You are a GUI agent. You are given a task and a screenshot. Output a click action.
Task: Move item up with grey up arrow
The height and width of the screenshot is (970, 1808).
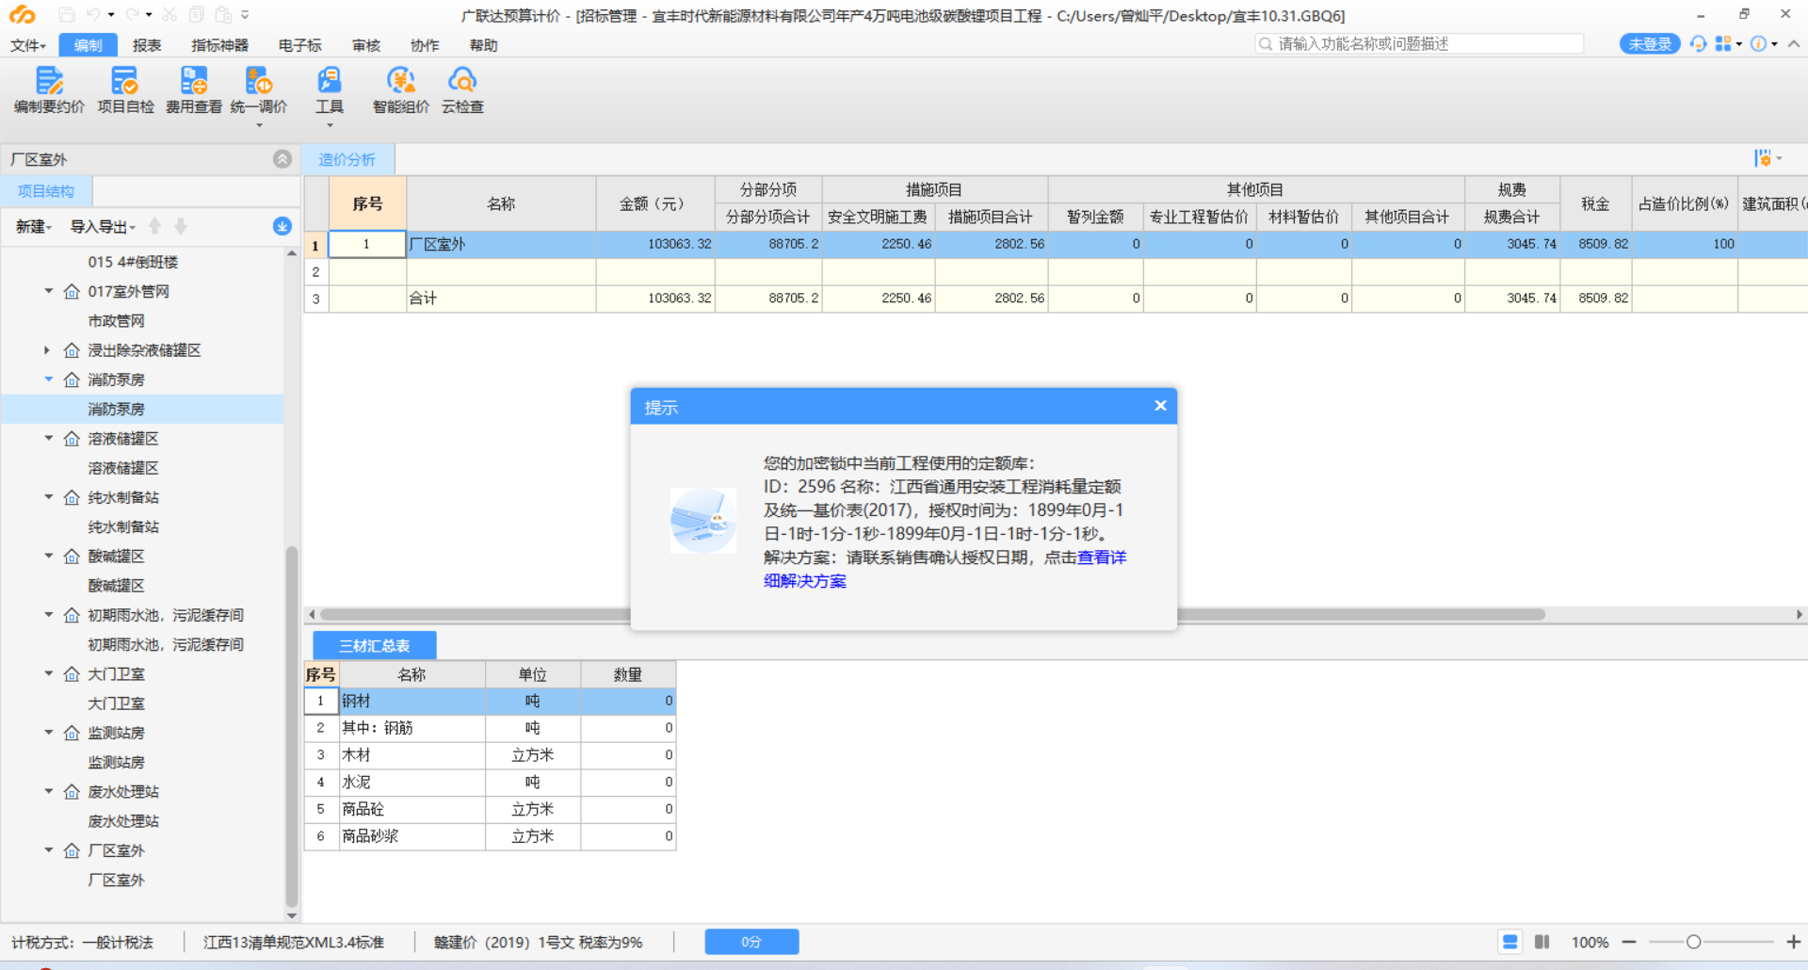point(155,226)
